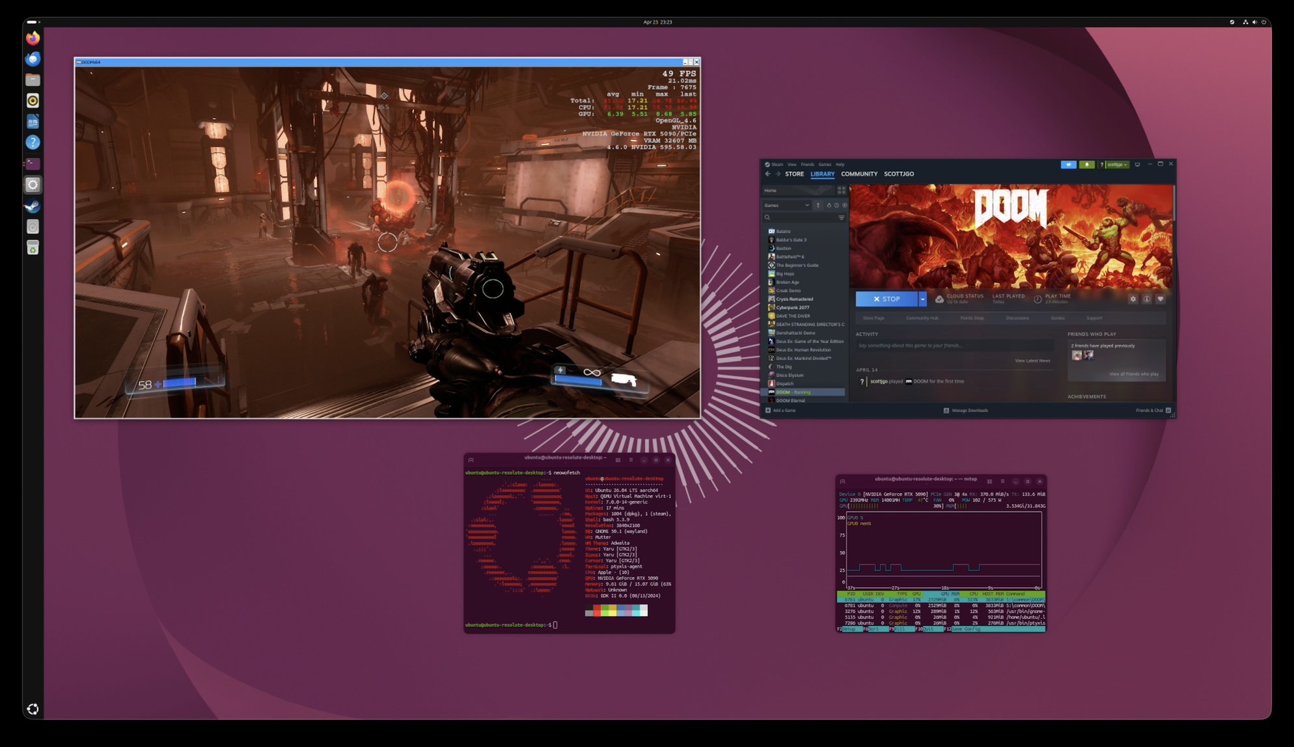Viewport: 1294px width, 747px height.
Task: Click Add a Game plus icon
Action: (768, 410)
